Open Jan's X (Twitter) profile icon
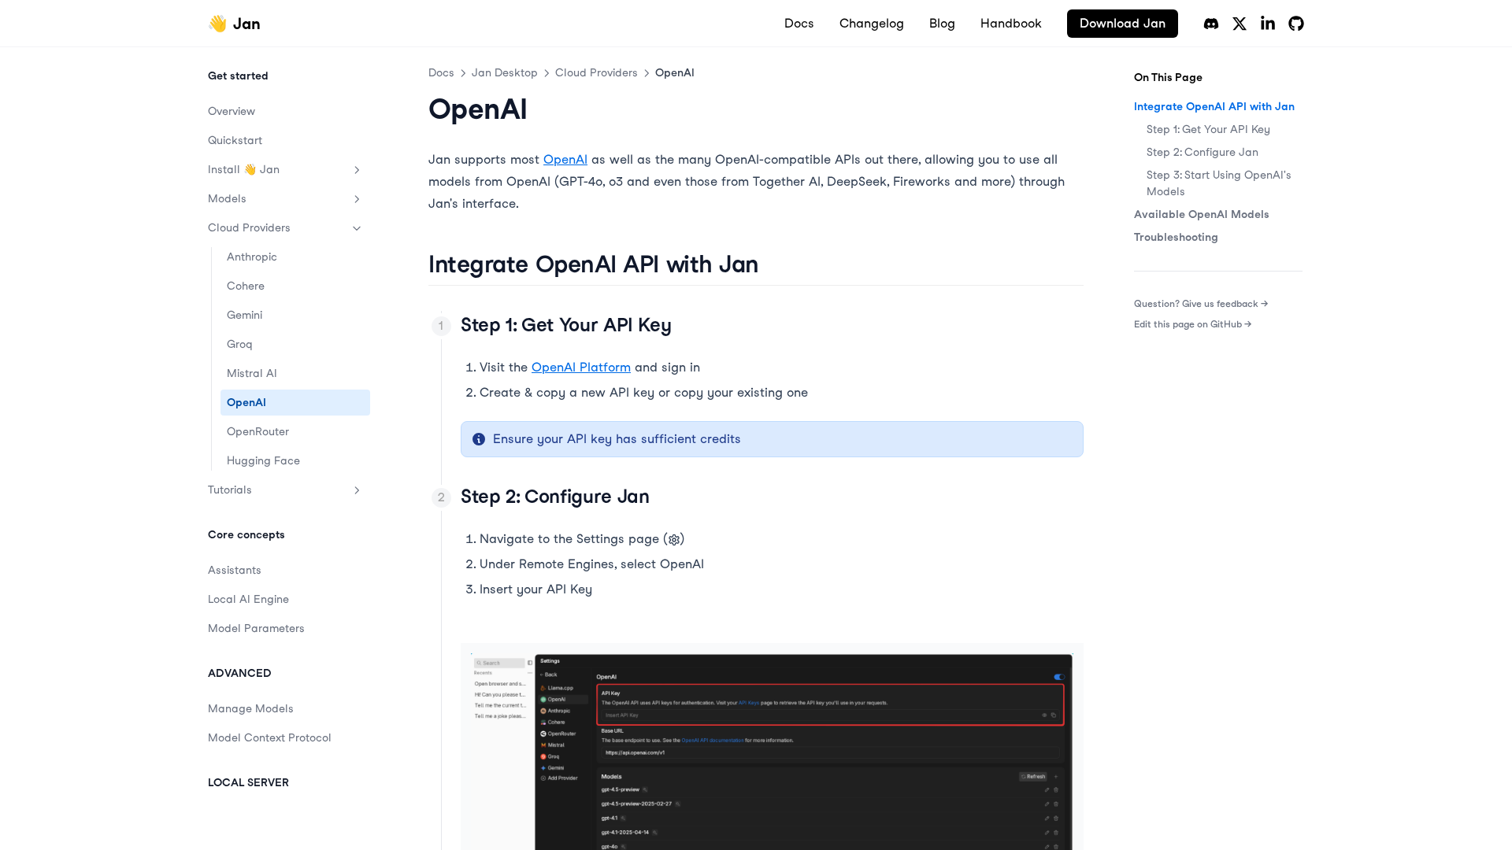 1240,24
